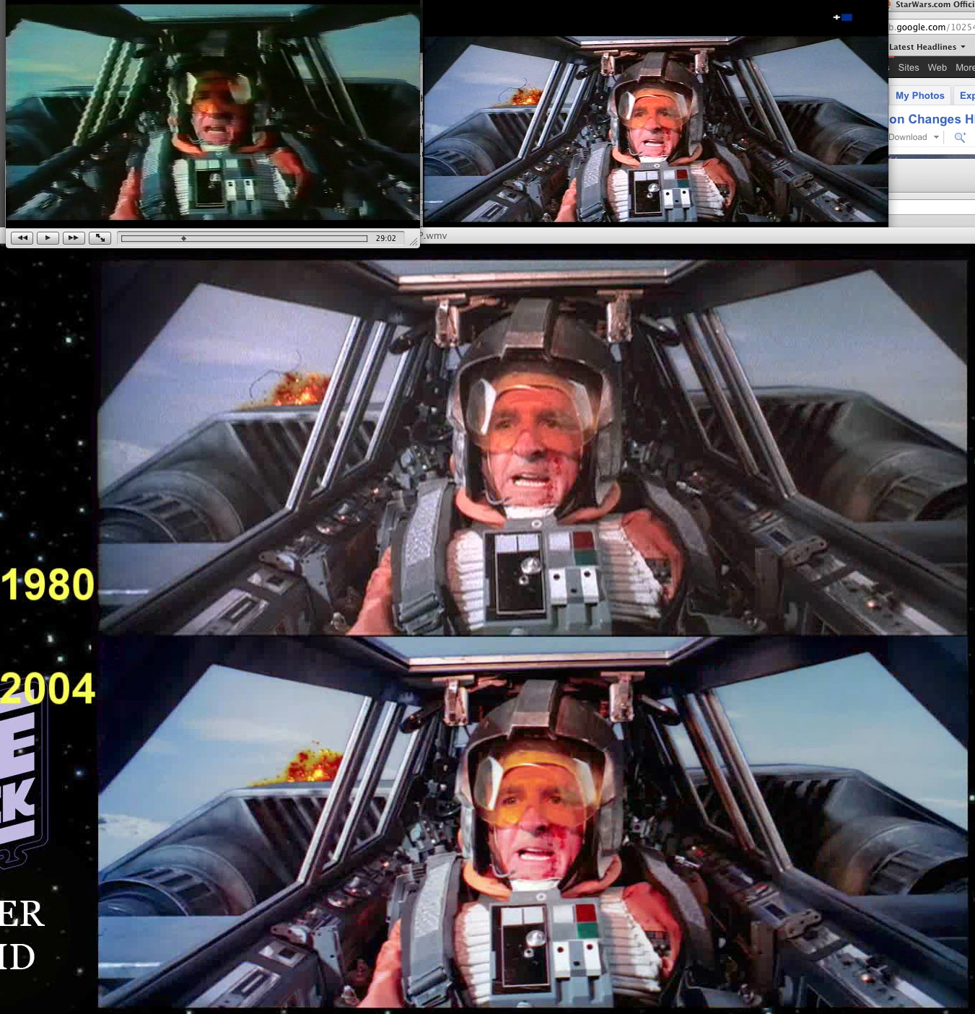Open the More menu in the Google bar
The height and width of the screenshot is (1014, 975).
click(965, 68)
